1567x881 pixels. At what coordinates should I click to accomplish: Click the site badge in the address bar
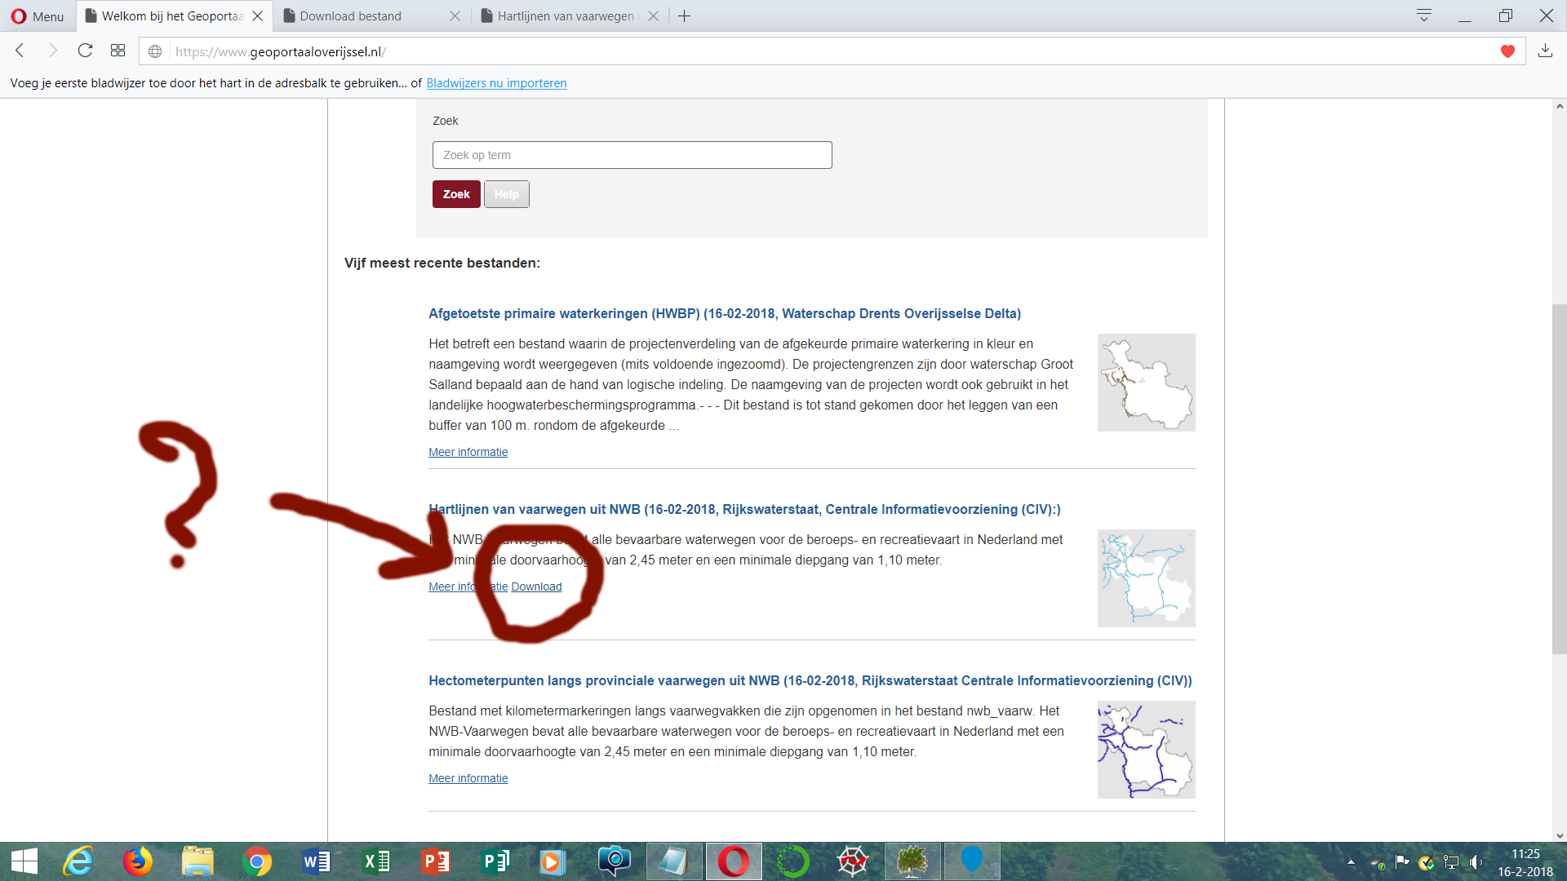click(x=154, y=51)
